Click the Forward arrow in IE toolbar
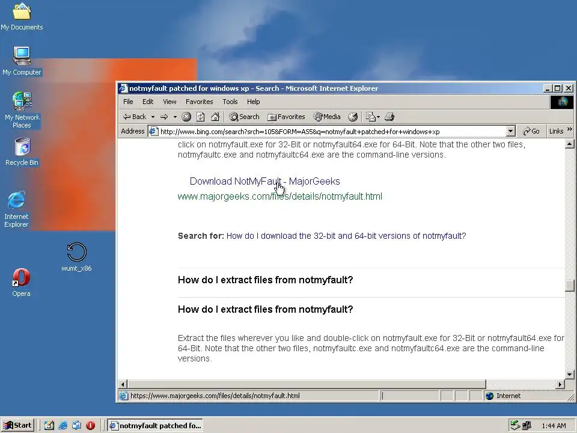This screenshot has width=577, height=433. point(164,117)
